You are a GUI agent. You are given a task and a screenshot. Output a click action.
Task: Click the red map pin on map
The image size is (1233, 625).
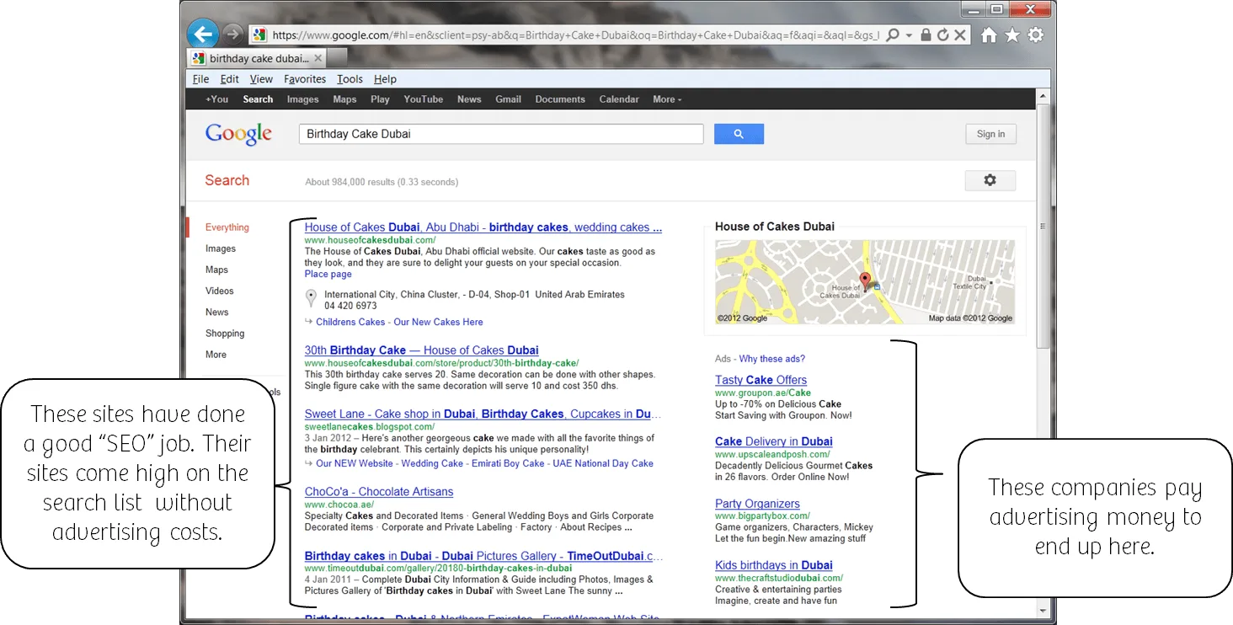864,281
